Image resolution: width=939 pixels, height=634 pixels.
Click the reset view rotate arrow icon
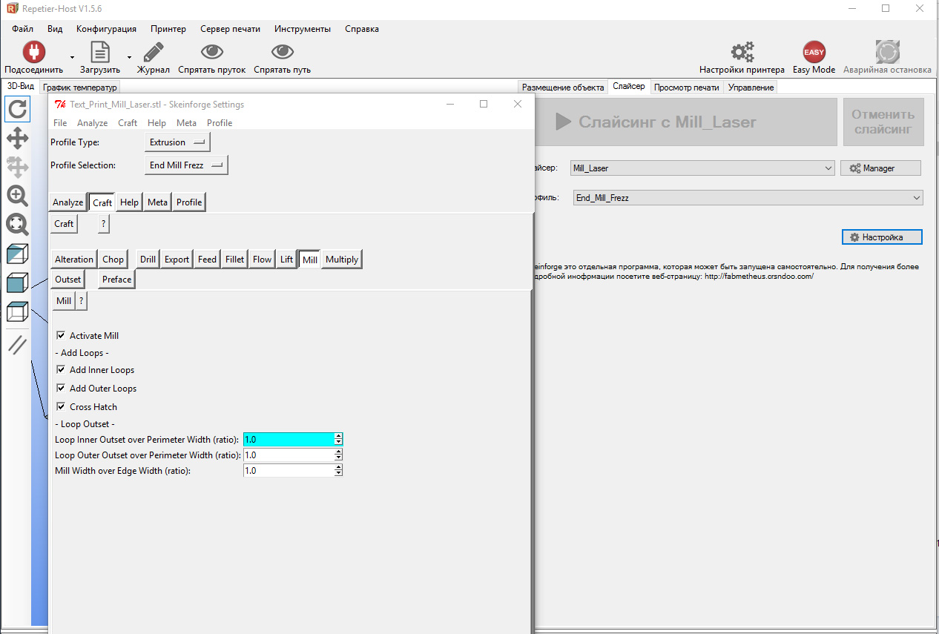click(17, 109)
